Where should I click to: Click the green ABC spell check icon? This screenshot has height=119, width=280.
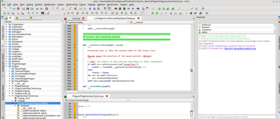tap(105, 8)
